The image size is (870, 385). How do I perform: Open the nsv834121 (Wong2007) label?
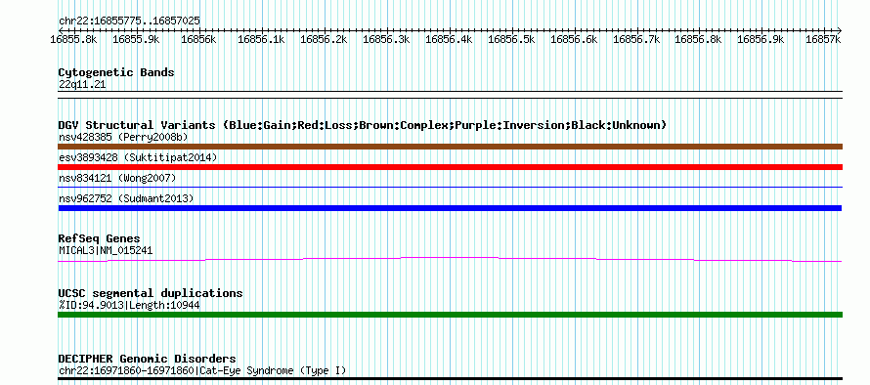point(117,178)
